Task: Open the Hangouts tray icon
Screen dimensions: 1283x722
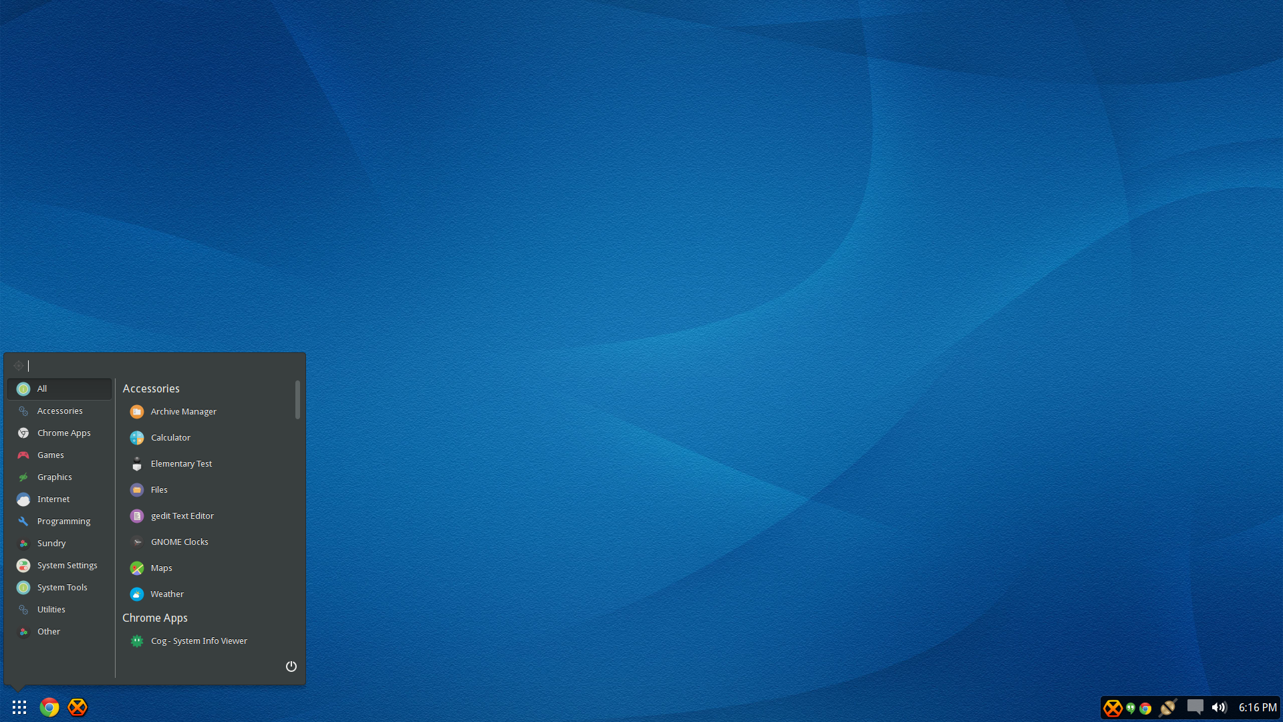Action: [1131, 708]
